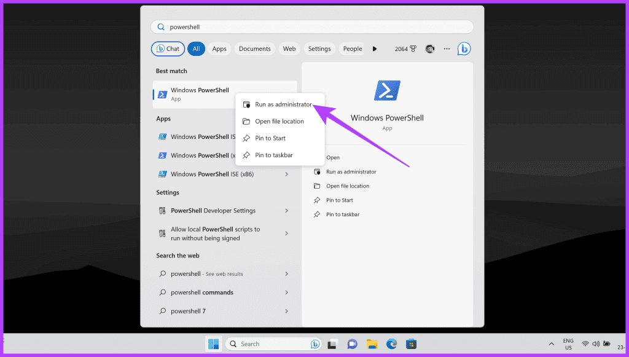This screenshot has height=357, width=629.
Task: Click the taskbar Search box
Action: pos(273,343)
